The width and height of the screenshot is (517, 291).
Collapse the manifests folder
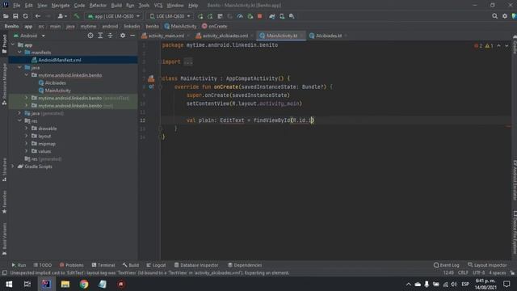tap(19, 52)
